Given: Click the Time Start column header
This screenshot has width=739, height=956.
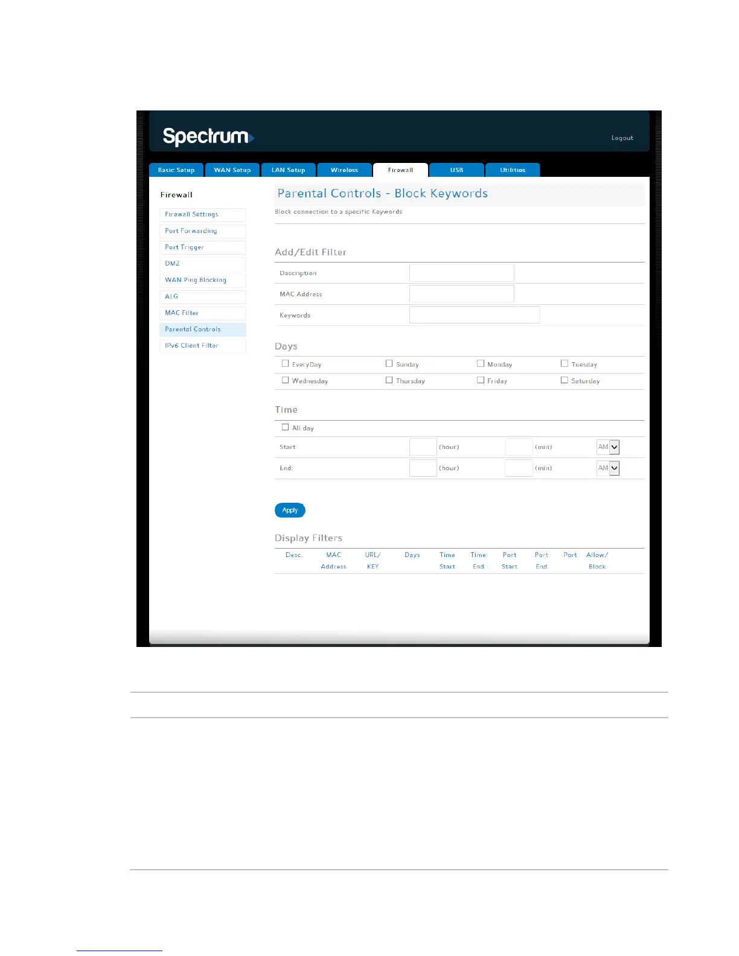Looking at the screenshot, I should click(x=447, y=561).
